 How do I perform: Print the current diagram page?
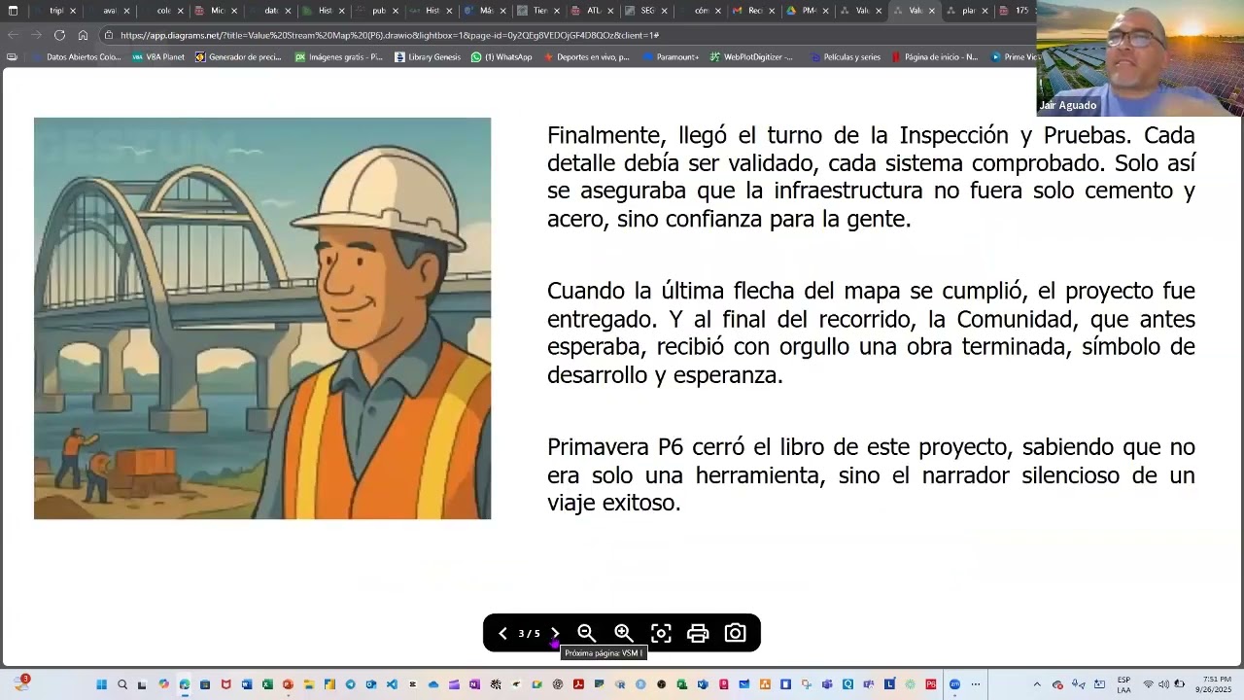point(698,633)
